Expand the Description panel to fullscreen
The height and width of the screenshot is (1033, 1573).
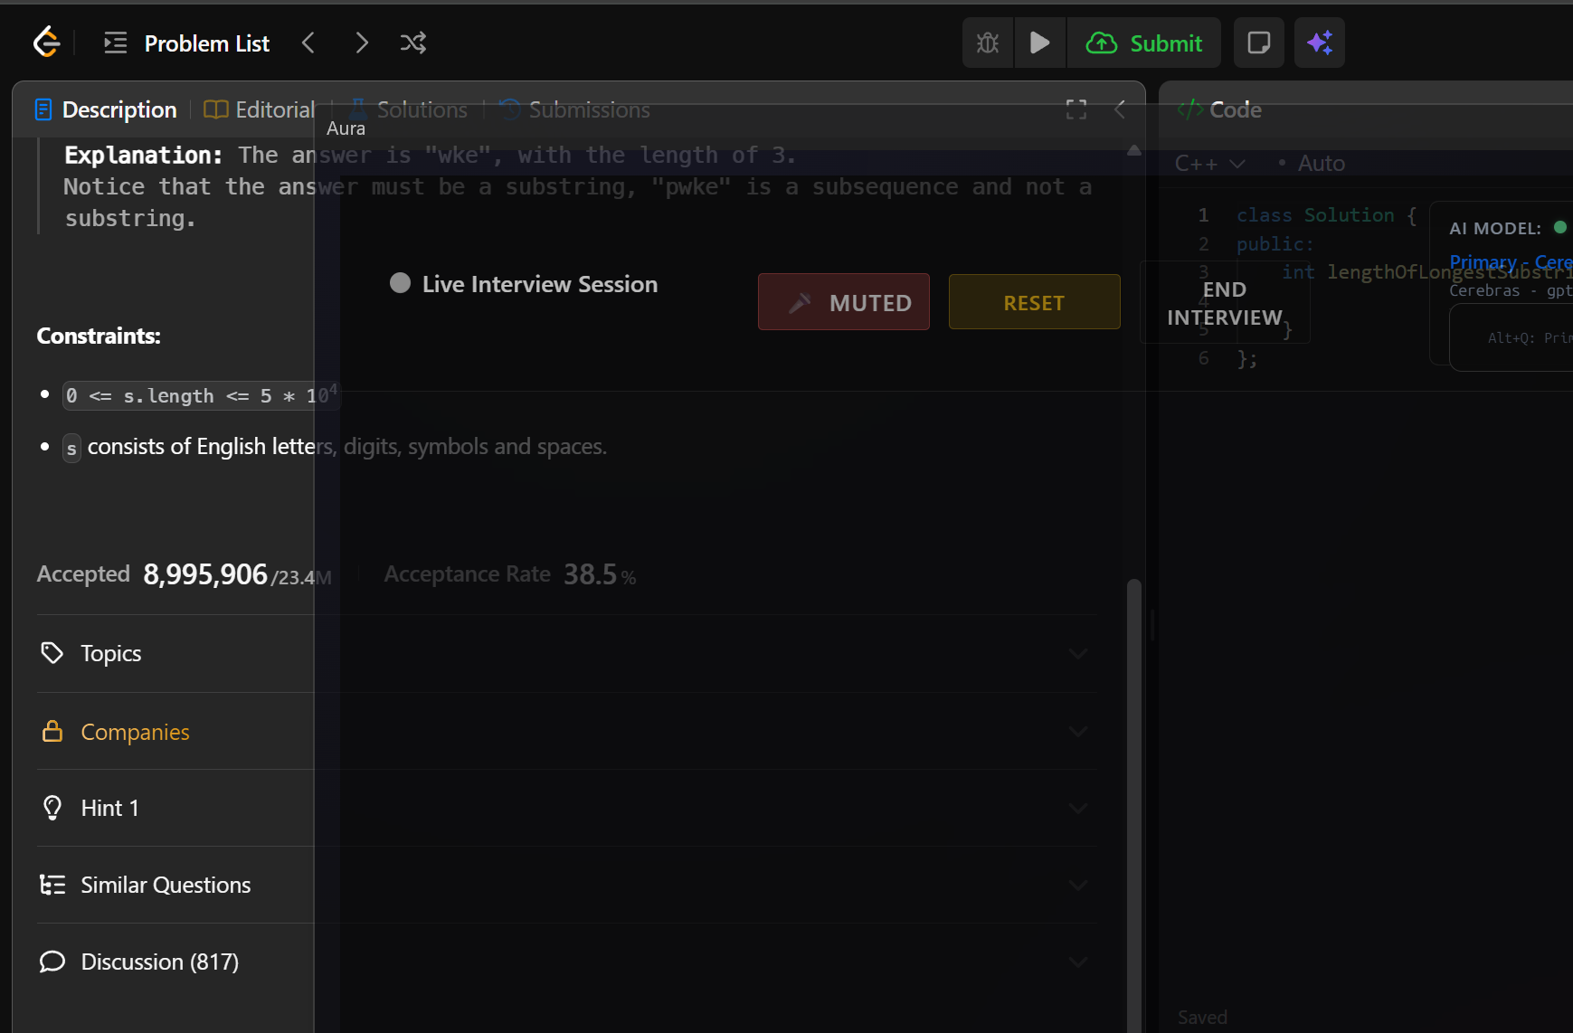pos(1076,109)
